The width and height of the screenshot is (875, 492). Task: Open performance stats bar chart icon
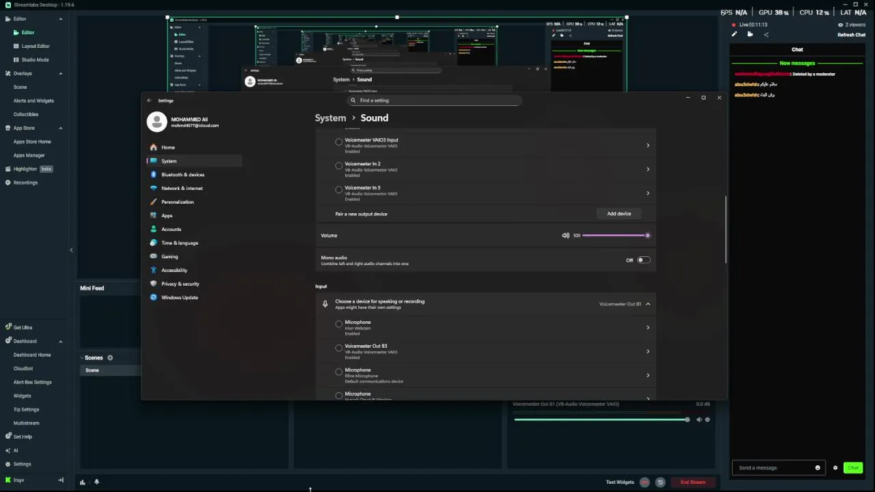[83, 482]
